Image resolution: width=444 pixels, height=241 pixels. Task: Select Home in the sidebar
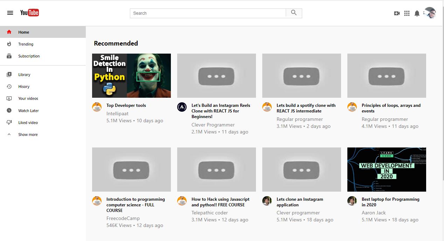tap(43, 32)
